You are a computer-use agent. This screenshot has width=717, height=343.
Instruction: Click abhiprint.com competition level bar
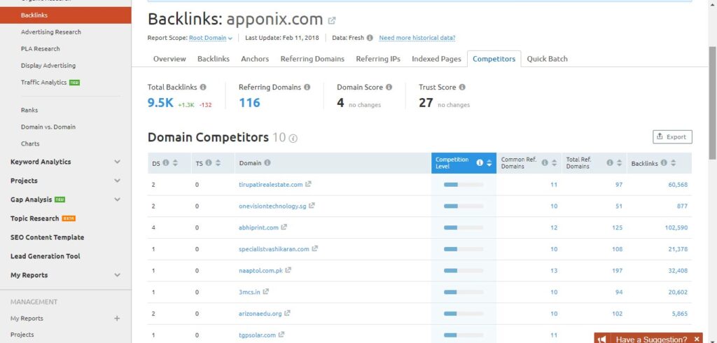(x=464, y=227)
